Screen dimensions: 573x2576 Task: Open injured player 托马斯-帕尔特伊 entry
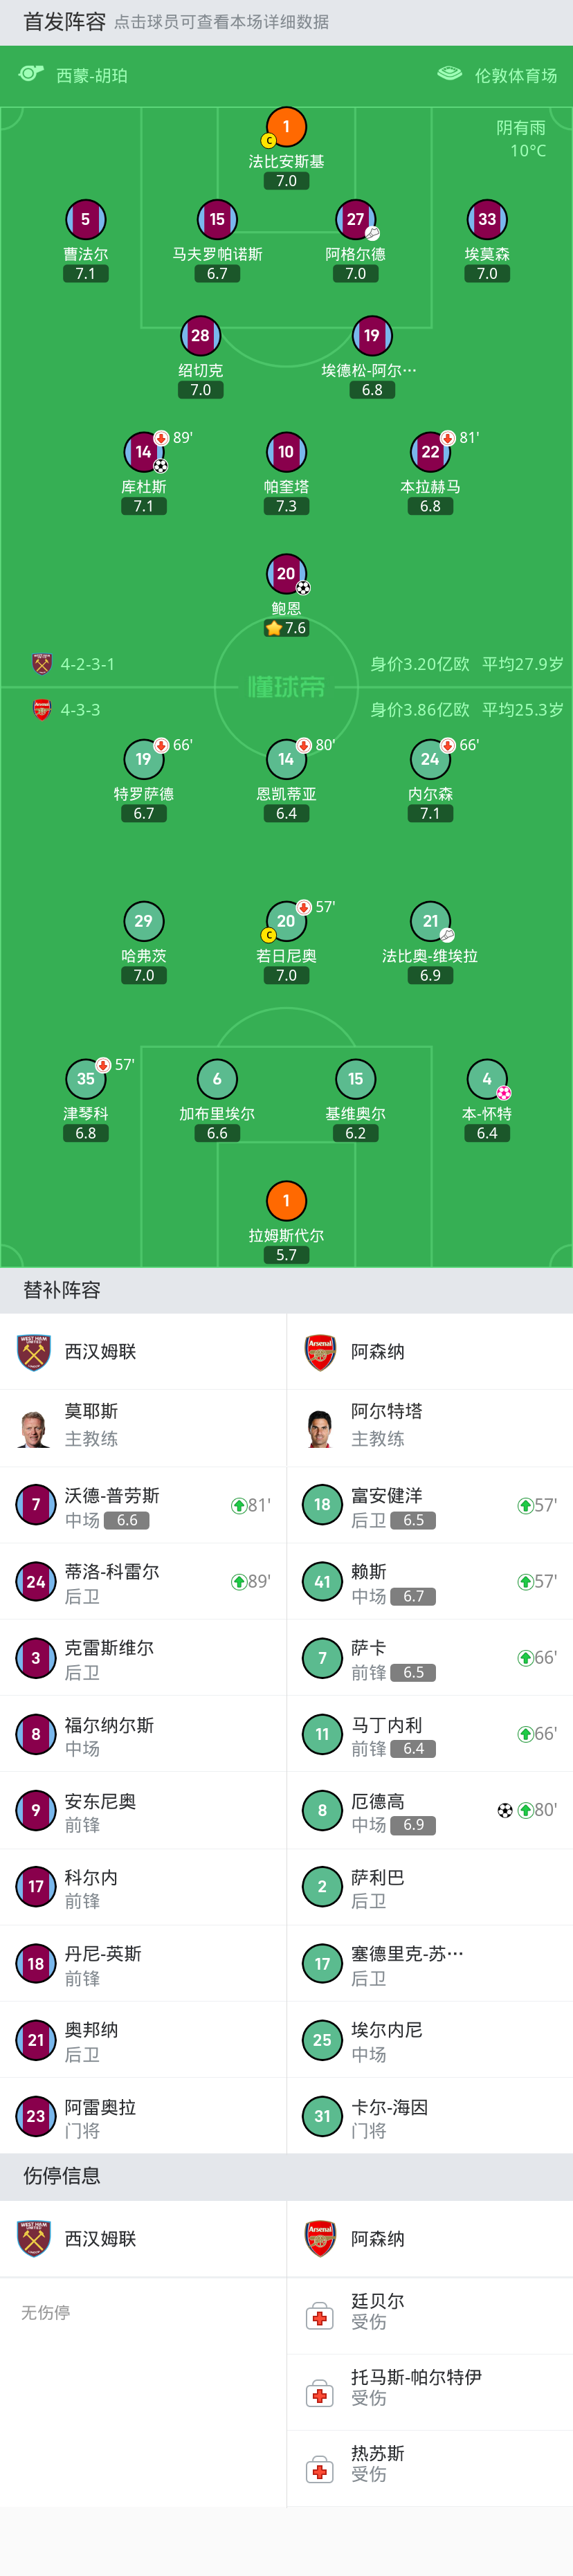[430, 2392]
